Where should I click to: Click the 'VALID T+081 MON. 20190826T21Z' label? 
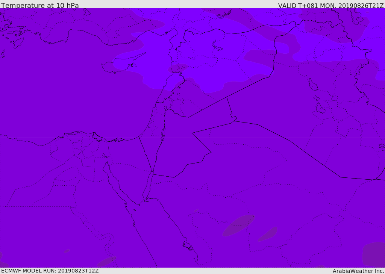click(x=331, y=6)
